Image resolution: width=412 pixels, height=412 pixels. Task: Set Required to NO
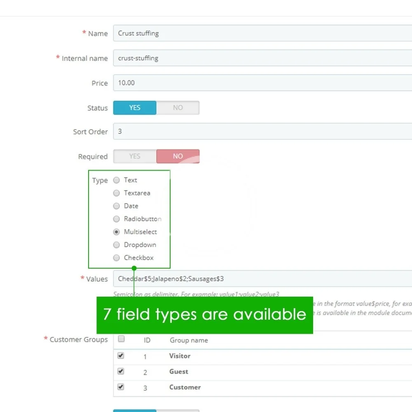tap(178, 157)
